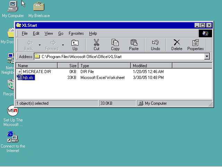Click the XLStart folder icon in title bar
The width and height of the screenshot is (222, 167).
[18, 25]
